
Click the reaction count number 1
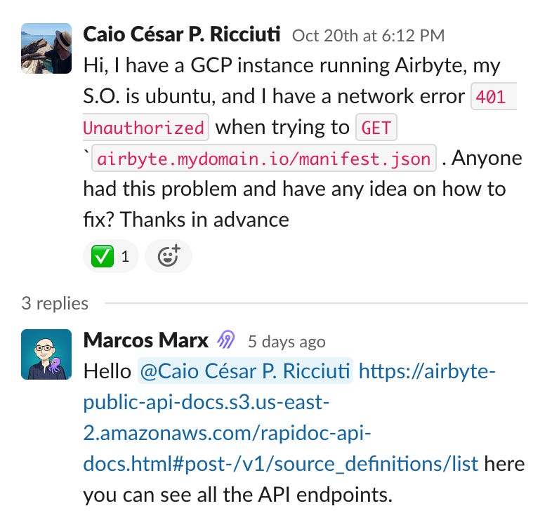click(125, 257)
